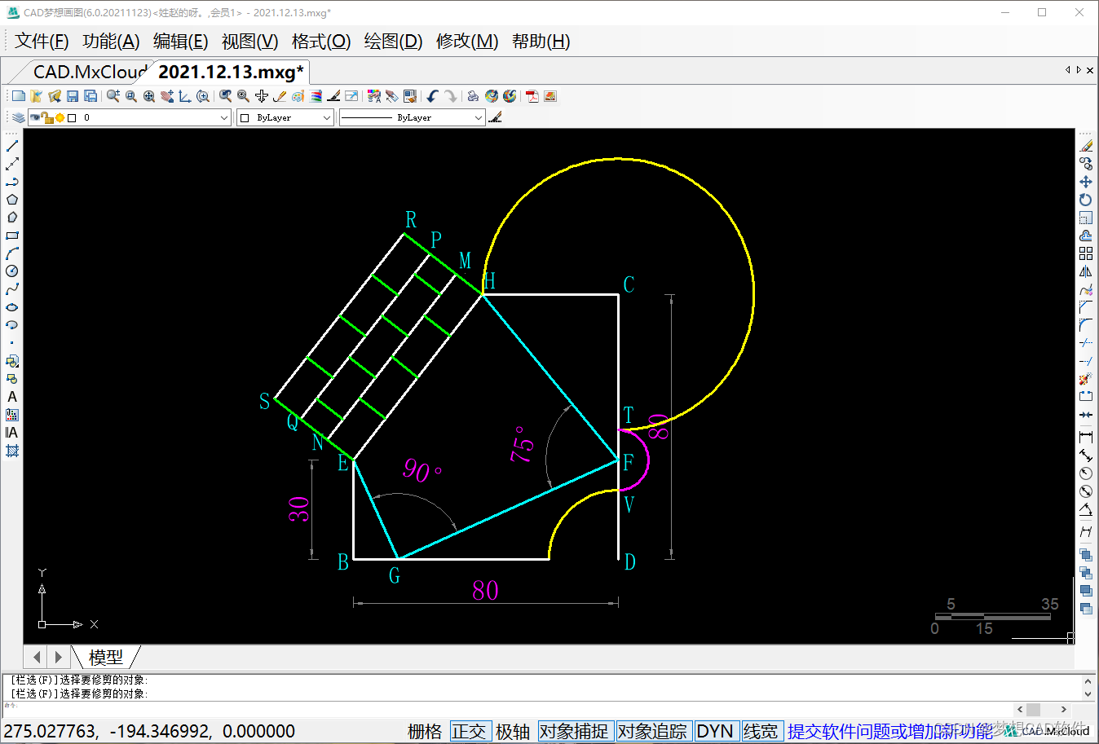Image resolution: width=1099 pixels, height=744 pixels.
Task: Click the 模型 model tab button
Action: click(x=105, y=657)
